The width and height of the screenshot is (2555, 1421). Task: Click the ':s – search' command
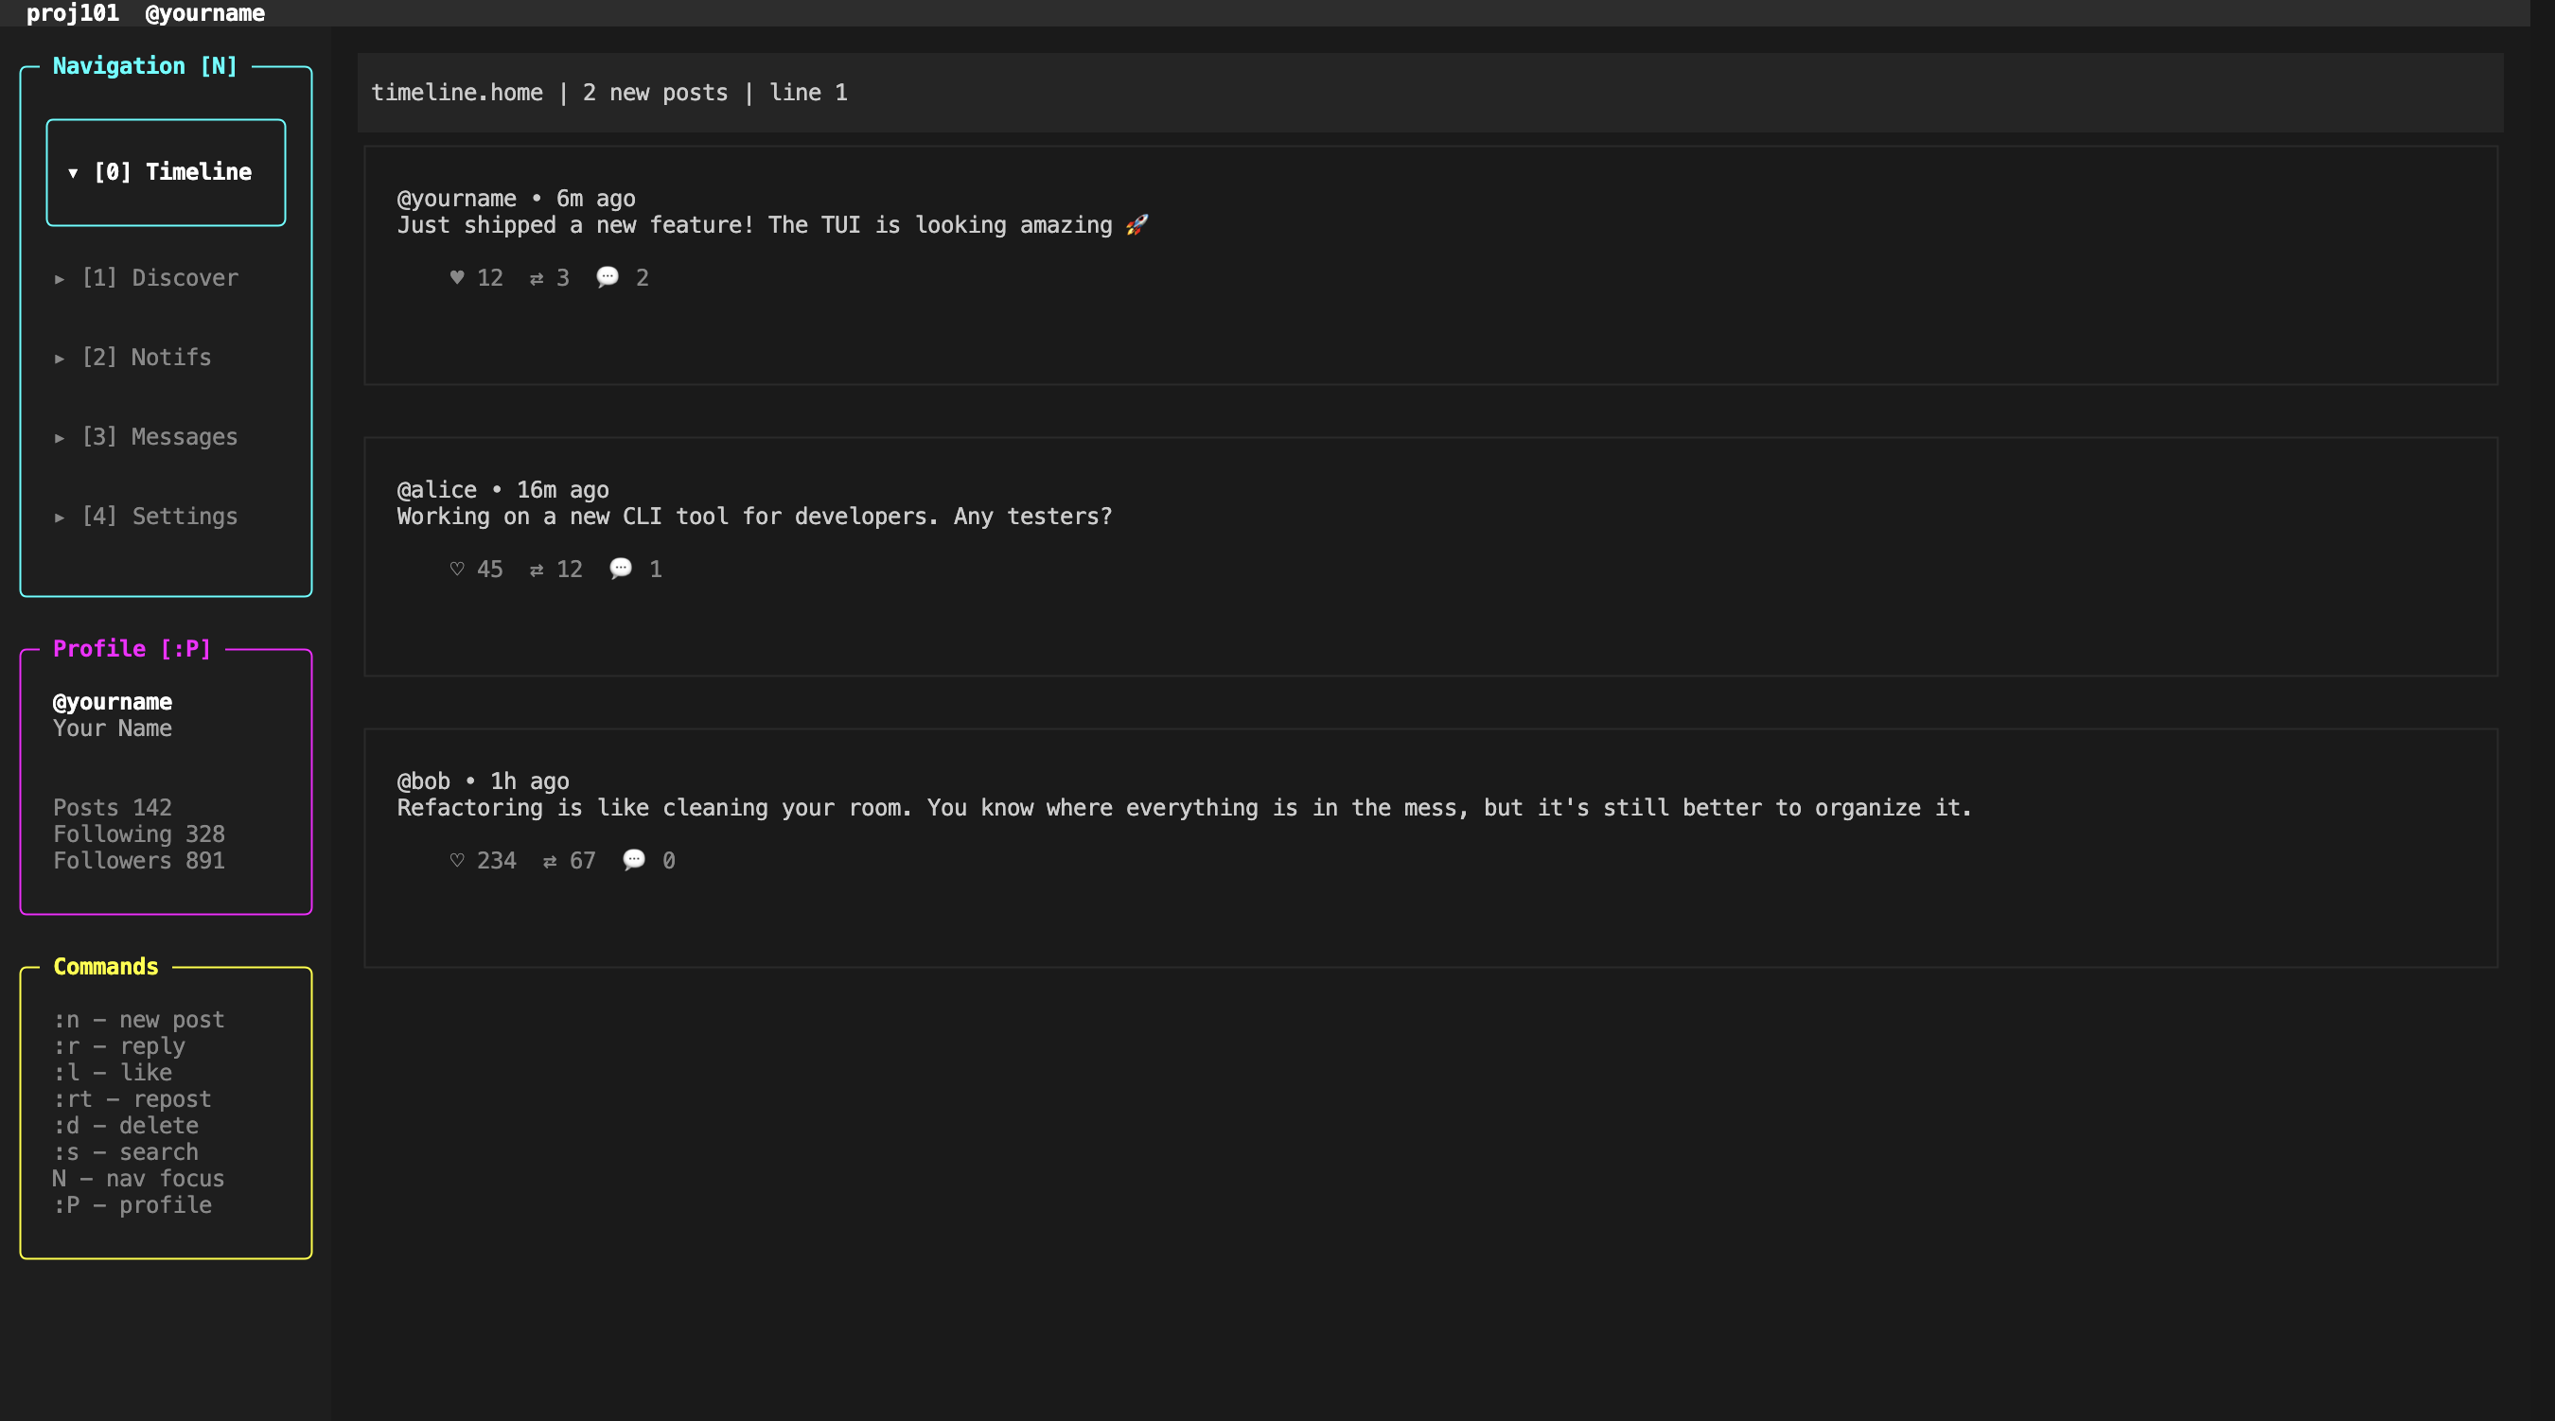tap(126, 1152)
